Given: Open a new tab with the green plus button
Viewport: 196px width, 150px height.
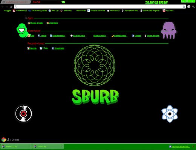Looking at the screenshot, I should 63,2.
